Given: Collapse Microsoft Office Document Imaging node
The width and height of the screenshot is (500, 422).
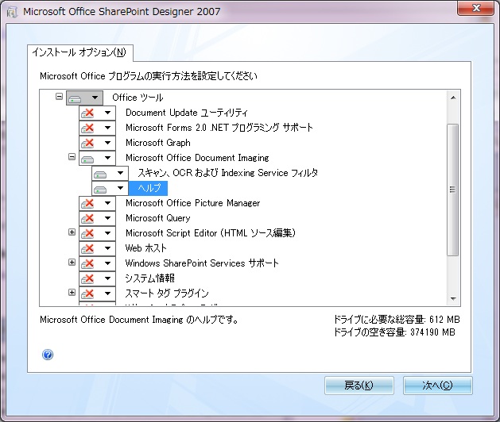Looking at the screenshot, I should coord(72,157).
